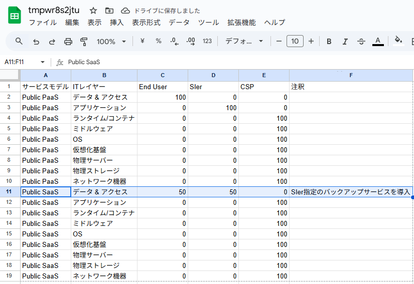Open the 拡張機能 menu
This screenshot has width=414, height=284.
tap(241, 23)
